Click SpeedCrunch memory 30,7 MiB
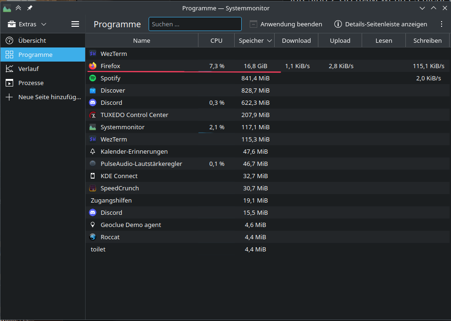The image size is (451, 321). coord(255,188)
